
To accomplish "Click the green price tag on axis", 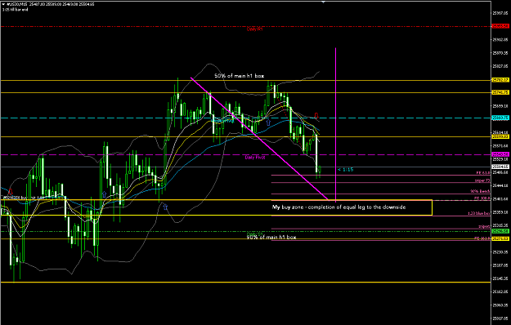I will [x=500, y=231].
